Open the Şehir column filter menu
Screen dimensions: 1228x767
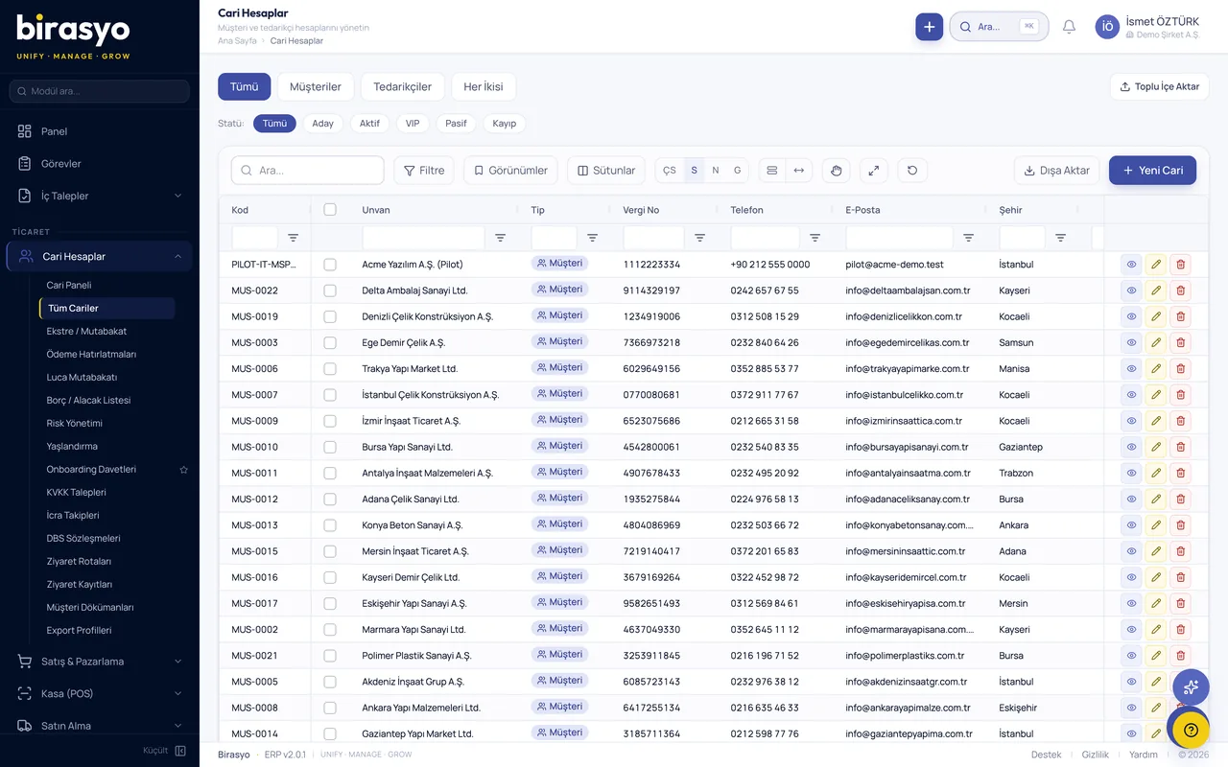[1060, 238]
